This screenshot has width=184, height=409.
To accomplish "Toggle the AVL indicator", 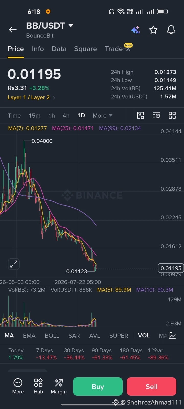I will tap(95, 335).
